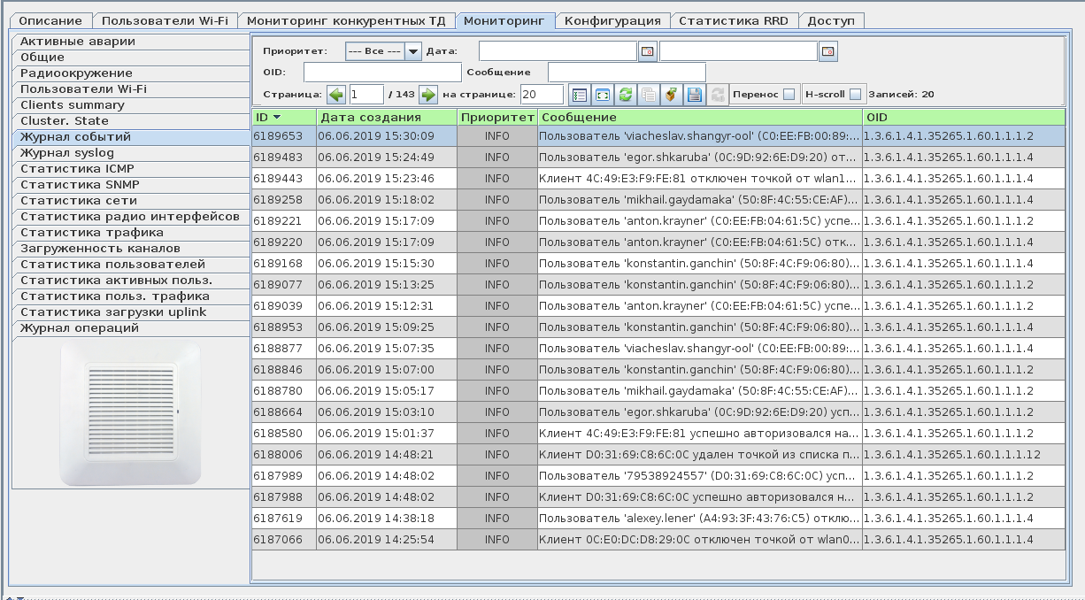Toggle the H-scroll checkbox
The image size is (1085, 600).
point(855,95)
